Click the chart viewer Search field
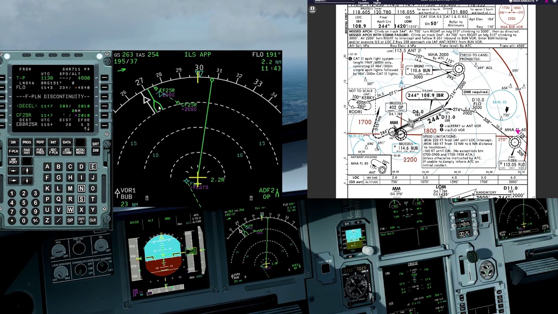The image size is (558, 314). 333,1
